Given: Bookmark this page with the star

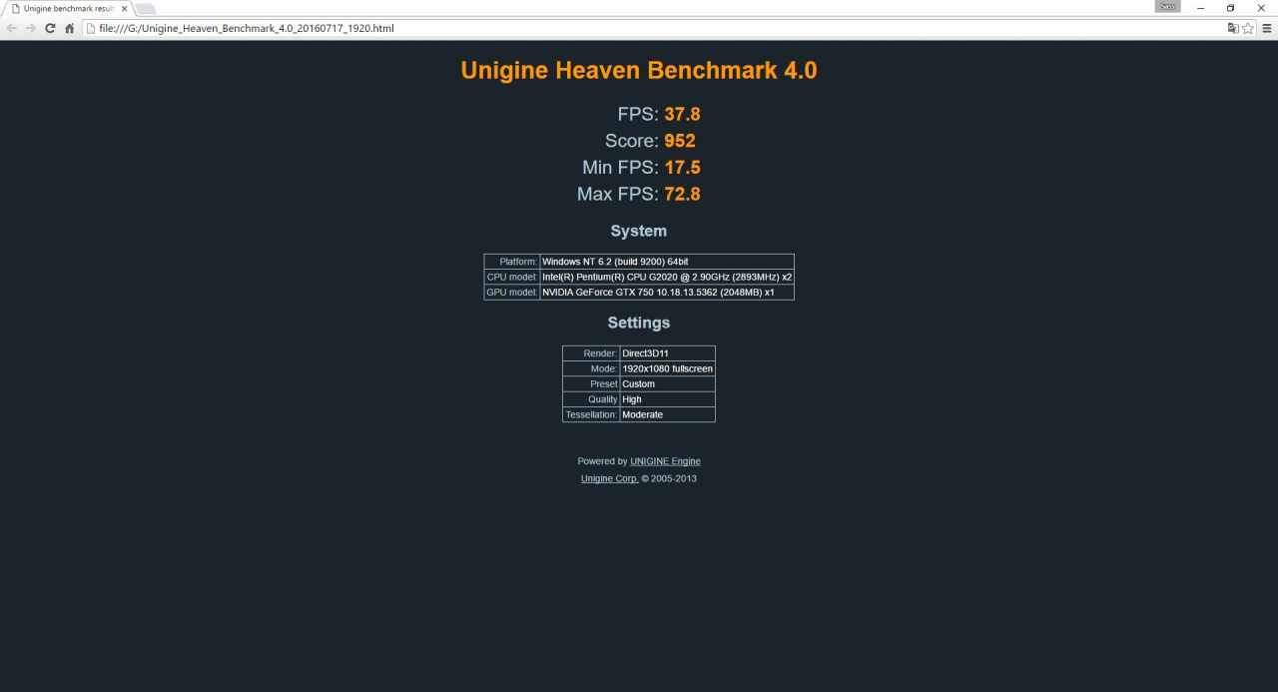Looking at the screenshot, I should coord(1248,28).
